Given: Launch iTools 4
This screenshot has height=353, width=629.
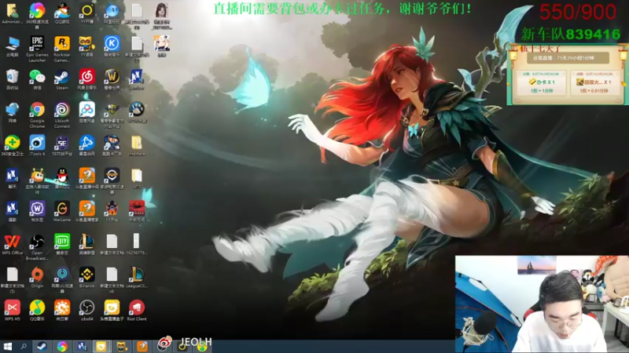Looking at the screenshot, I should coord(37,146).
